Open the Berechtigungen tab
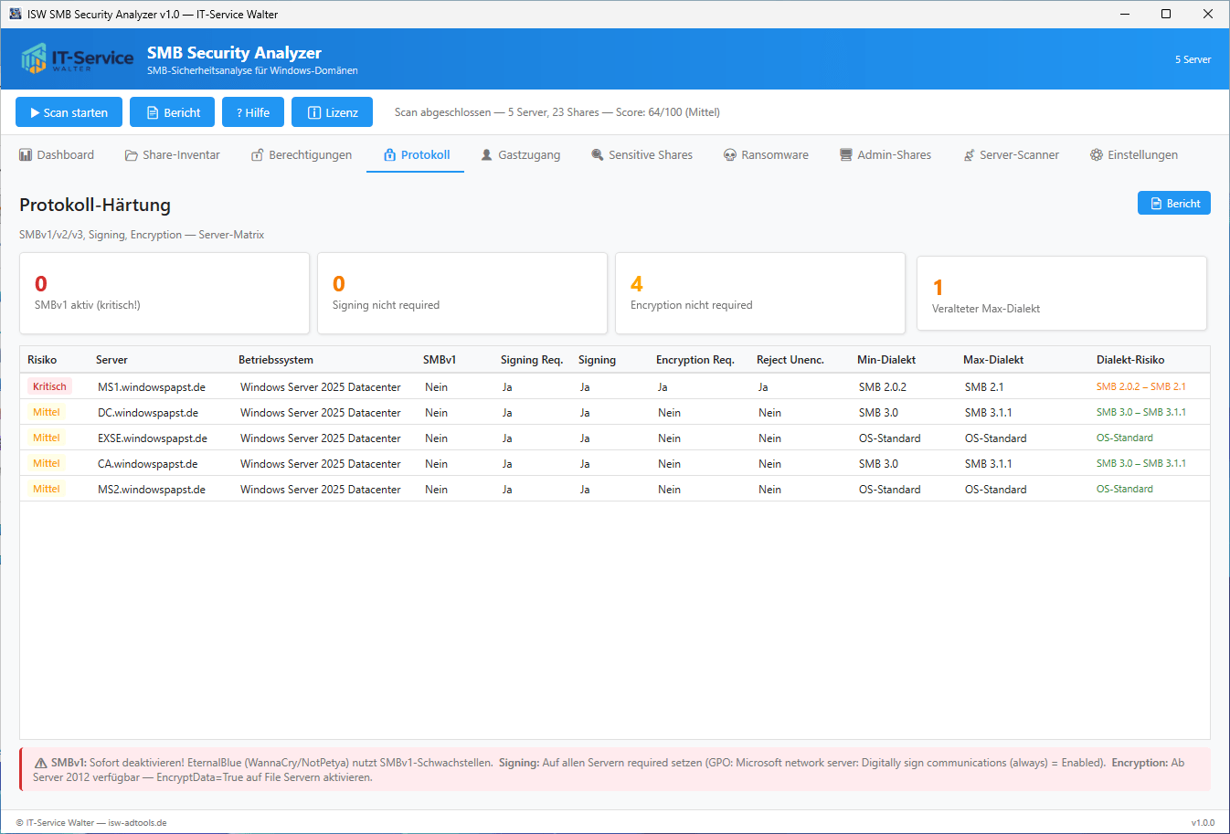Image resolution: width=1230 pixels, height=834 pixels. click(x=302, y=155)
